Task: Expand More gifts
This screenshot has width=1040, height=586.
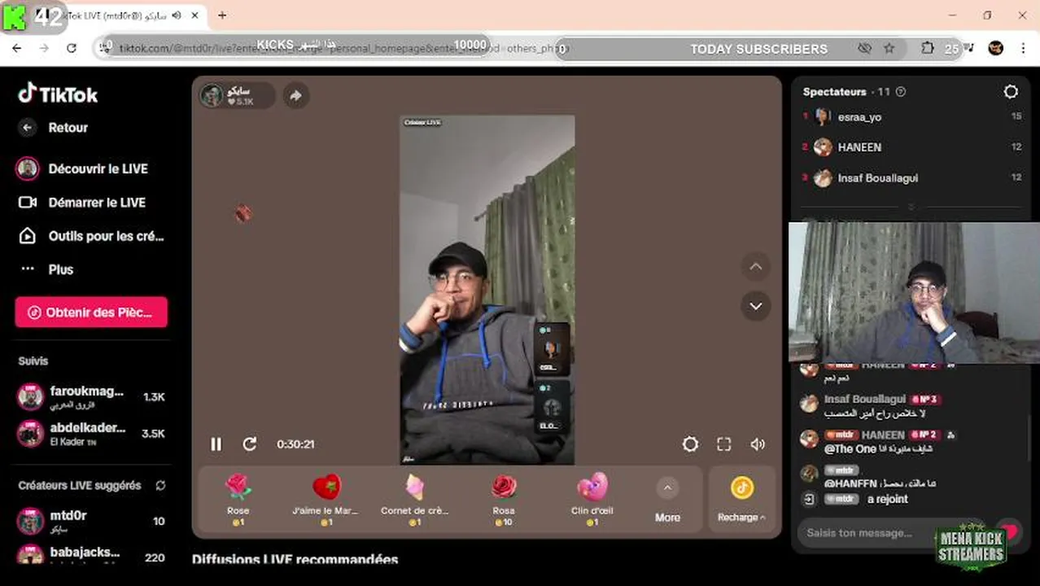Action: [x=667, y=500]
